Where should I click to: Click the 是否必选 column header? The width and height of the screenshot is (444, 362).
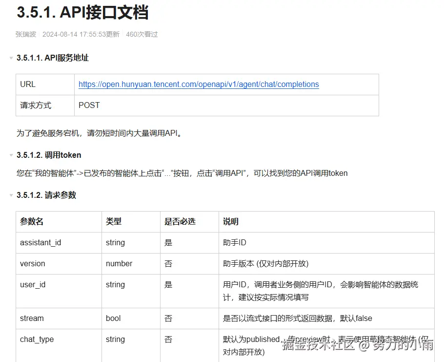pyautogui.click(x=189, y=222)
